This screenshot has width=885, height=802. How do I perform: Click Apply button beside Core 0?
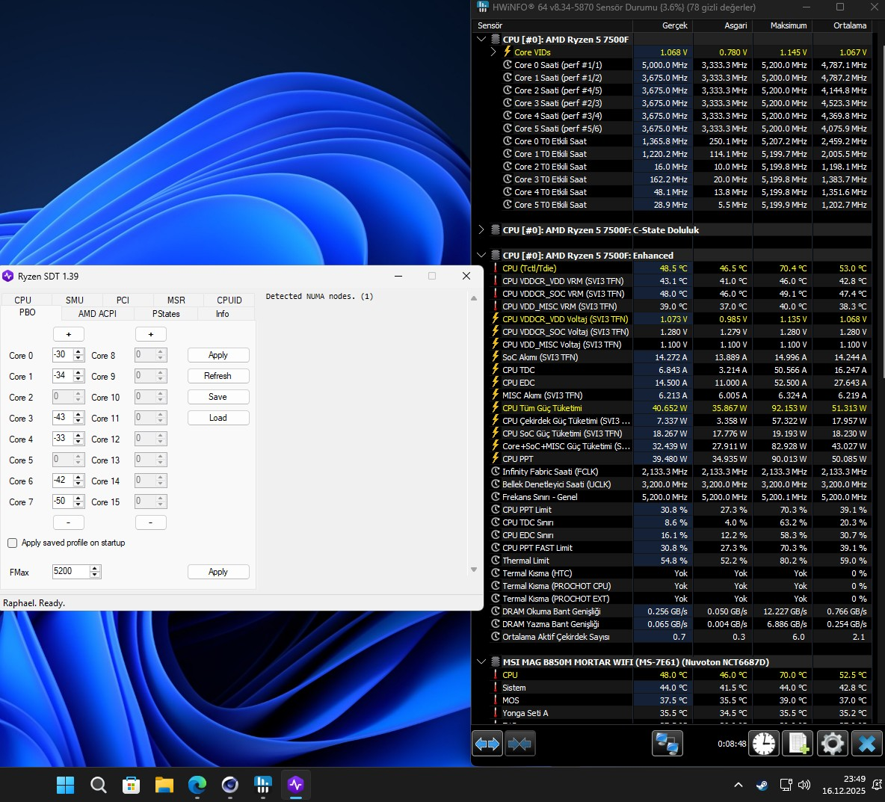(218, 355)
